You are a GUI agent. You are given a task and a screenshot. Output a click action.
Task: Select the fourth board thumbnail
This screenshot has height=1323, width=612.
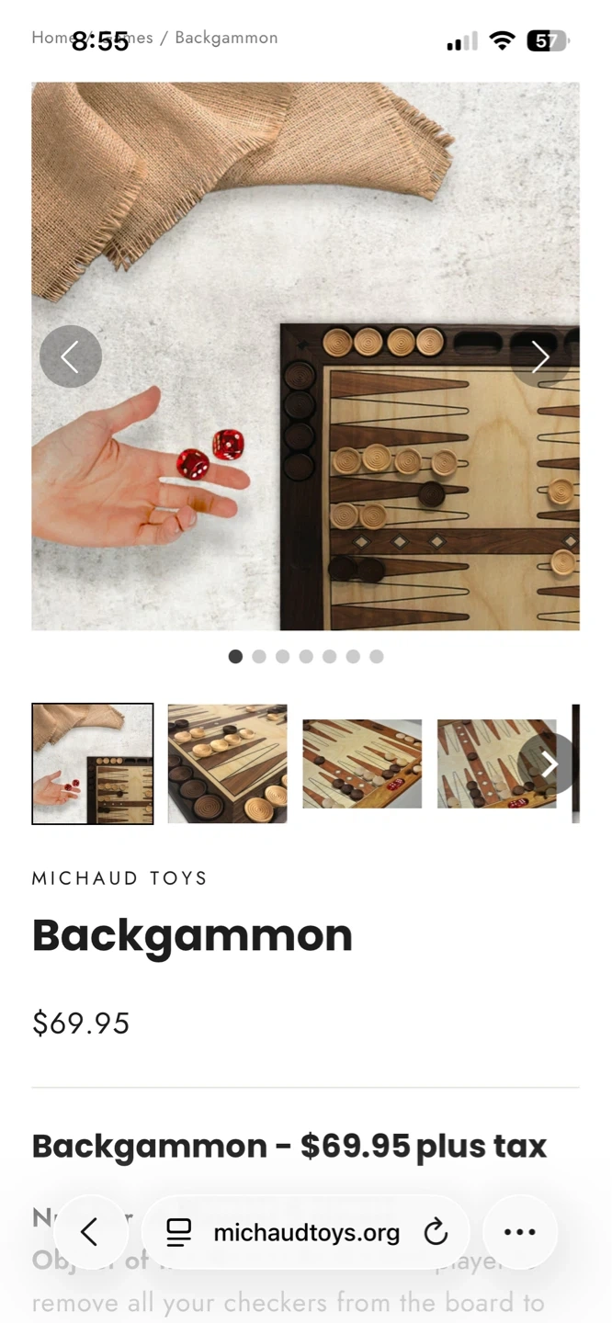[496, 763]
